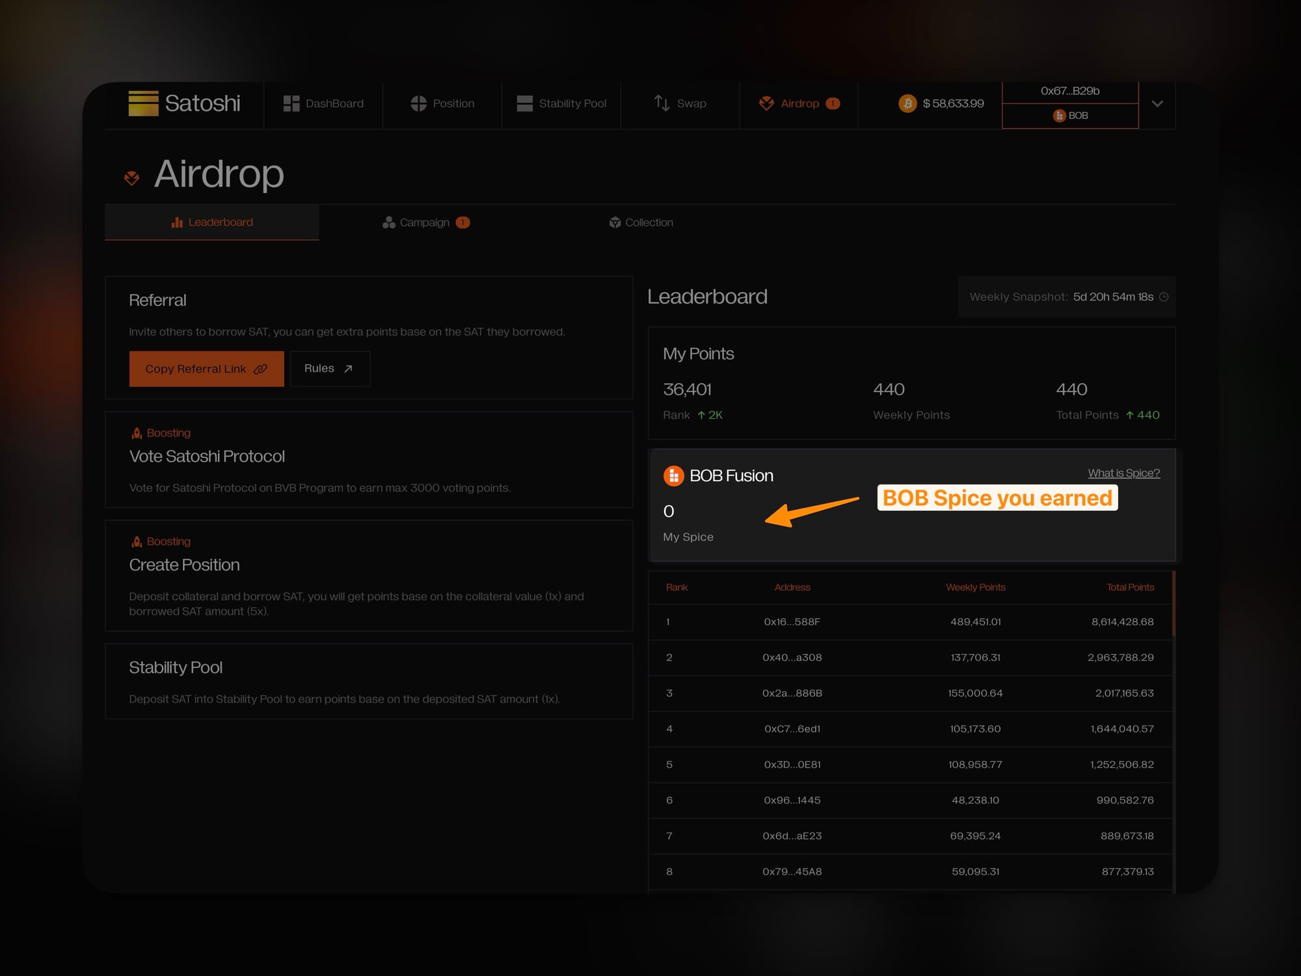Open the DashBoard grid icon
The image size is (1301, 976).
tap(291, 104)
